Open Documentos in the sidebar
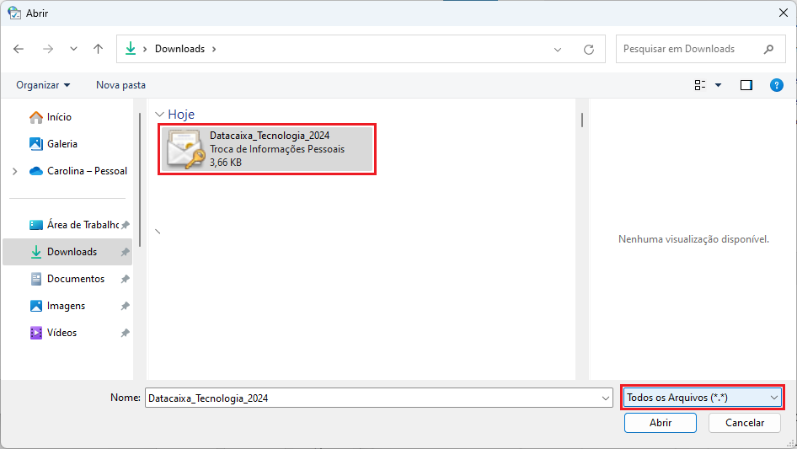 [x=75, y=279]
